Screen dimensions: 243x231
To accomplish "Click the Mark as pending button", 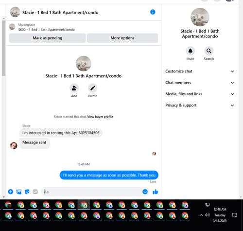I will point(47,38).
